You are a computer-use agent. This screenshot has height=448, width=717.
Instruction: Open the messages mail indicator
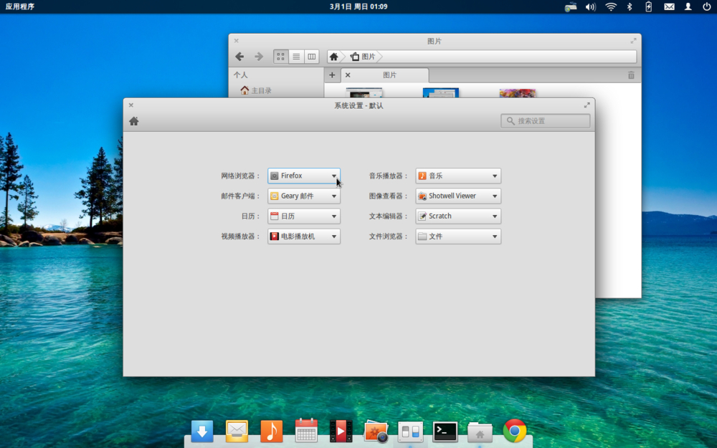click(x=669, y=6)
